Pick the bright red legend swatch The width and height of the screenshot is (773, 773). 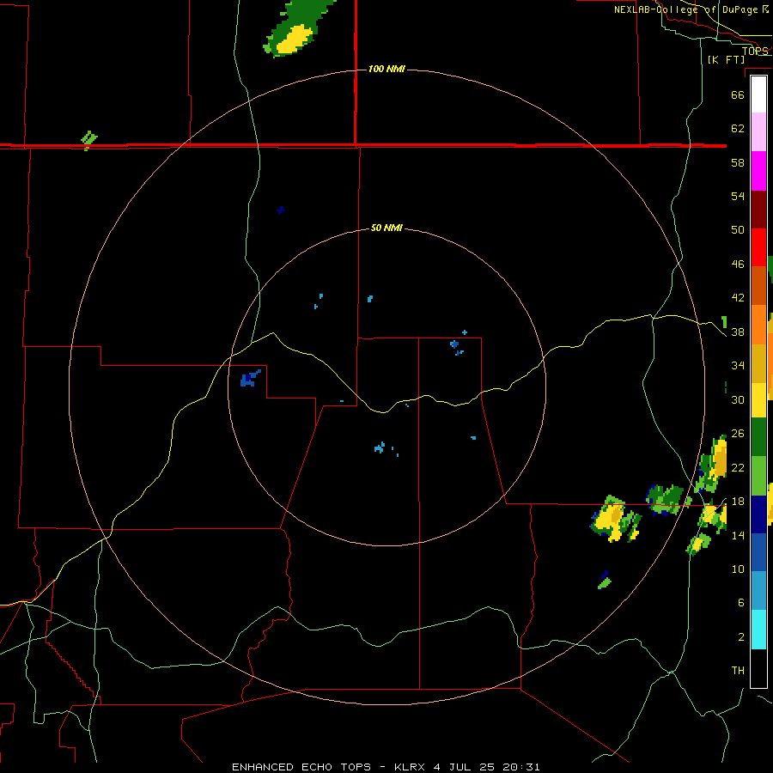(758, 247)
